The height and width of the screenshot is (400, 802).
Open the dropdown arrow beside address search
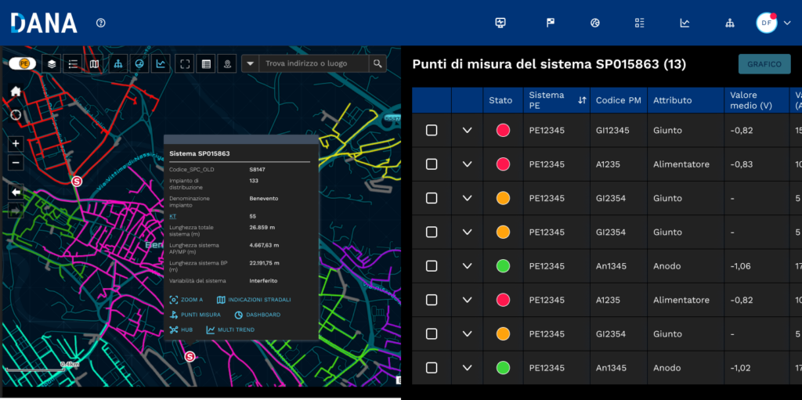pyautogui.click(x=250, y=64)
